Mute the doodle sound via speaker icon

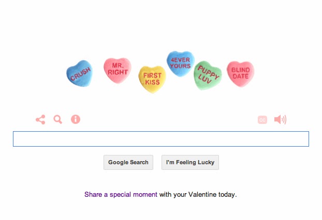coord(280,120)
